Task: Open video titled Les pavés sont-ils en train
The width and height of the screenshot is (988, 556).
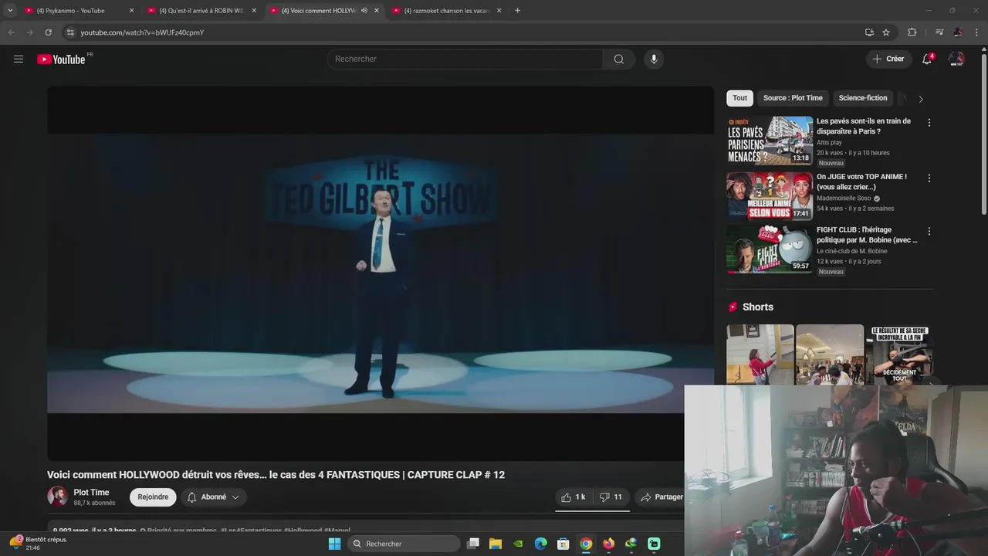Action: point(864,126)
